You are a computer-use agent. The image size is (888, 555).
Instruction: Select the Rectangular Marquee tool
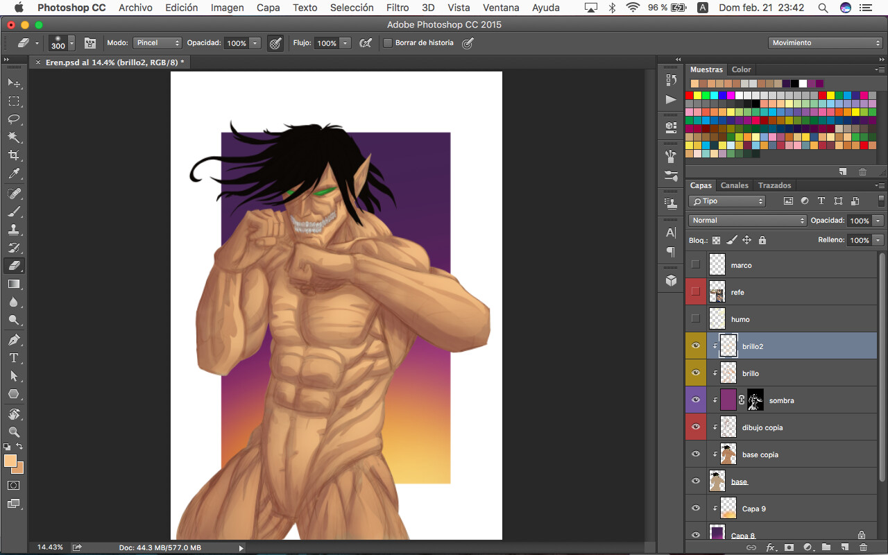14,101
